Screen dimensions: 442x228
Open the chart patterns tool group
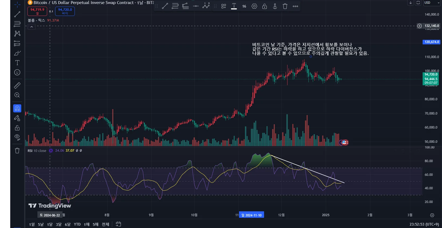17,34
